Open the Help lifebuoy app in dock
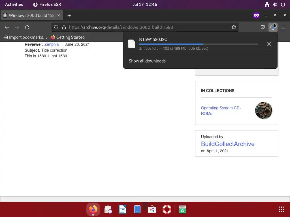 pos(167,209)
